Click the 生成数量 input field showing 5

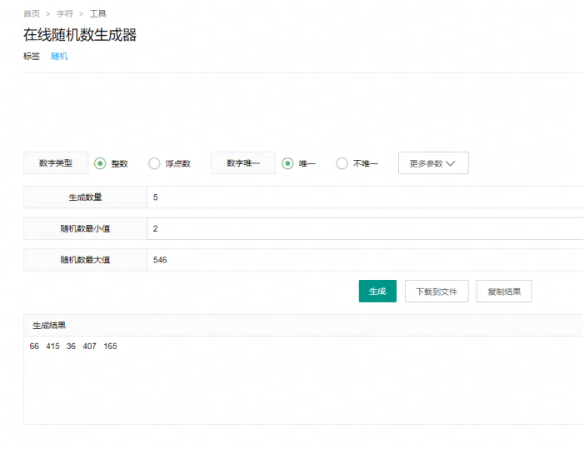[363, 197]
